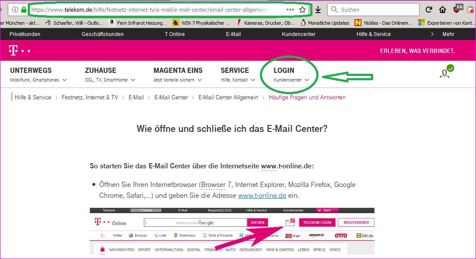
Task: Click the E-Mail breadcrumb link
Action: 136,98
